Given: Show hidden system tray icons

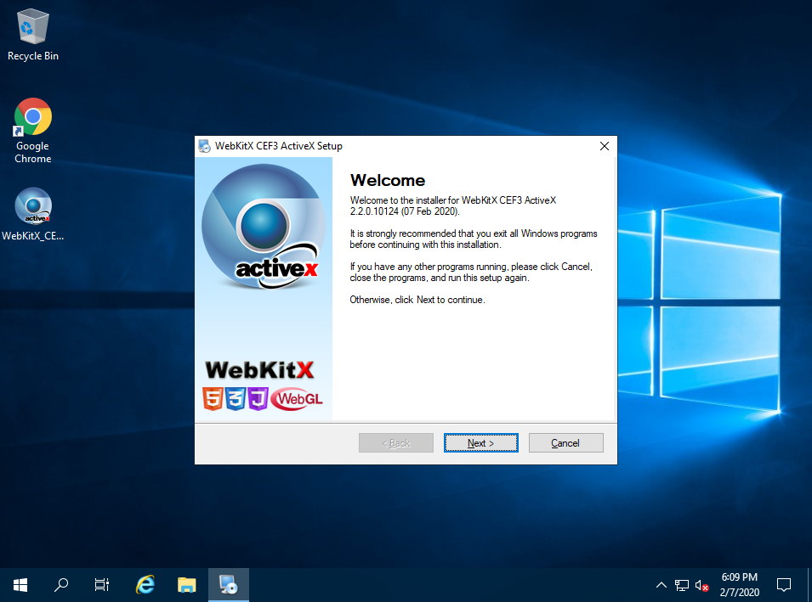Looking at the screenshot, I should 662,585.
